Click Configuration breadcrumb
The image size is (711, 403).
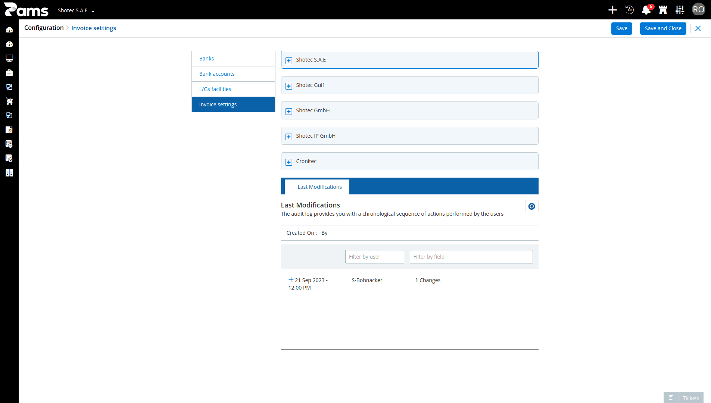[x=44, y=28]
